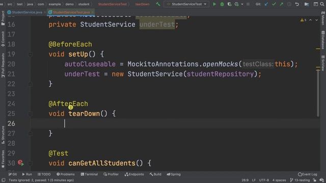Viewport: 326px width, 183px height.
Task: Change UTF-8 file encoding in status bar
Action: point(264,180)
